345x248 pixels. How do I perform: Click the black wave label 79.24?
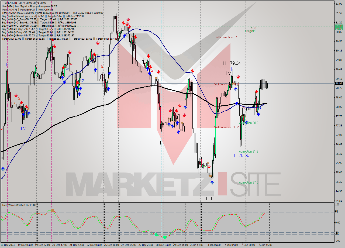pos(232,63)
